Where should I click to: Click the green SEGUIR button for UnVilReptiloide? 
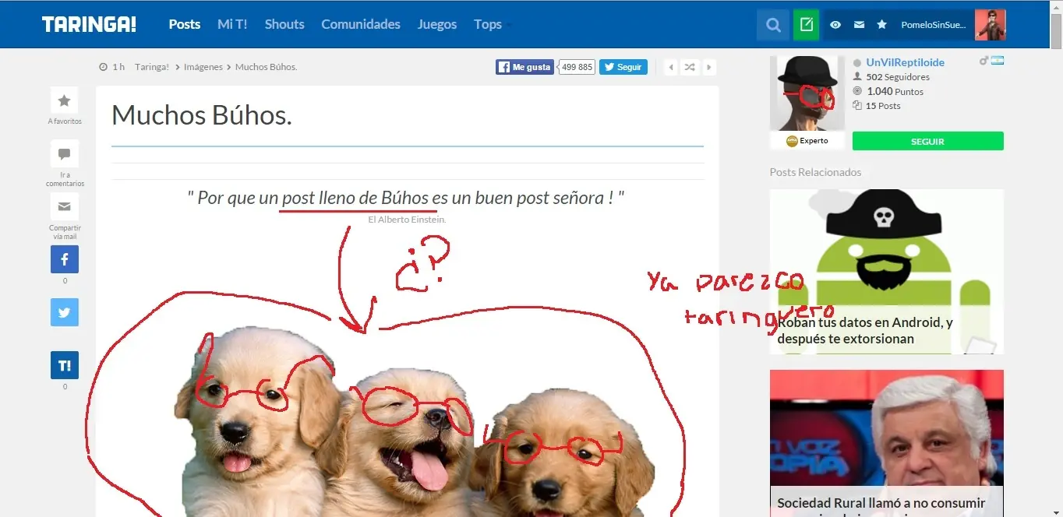tap(927, 141)
